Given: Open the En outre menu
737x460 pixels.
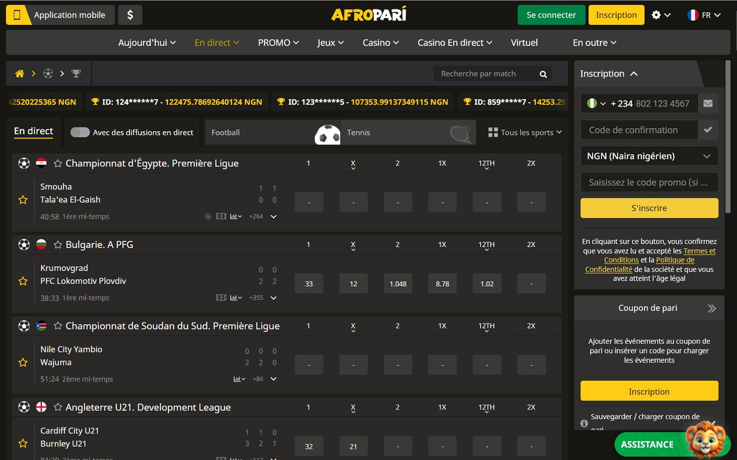Looking at the screenshot, I should click(x=594, y=43).
